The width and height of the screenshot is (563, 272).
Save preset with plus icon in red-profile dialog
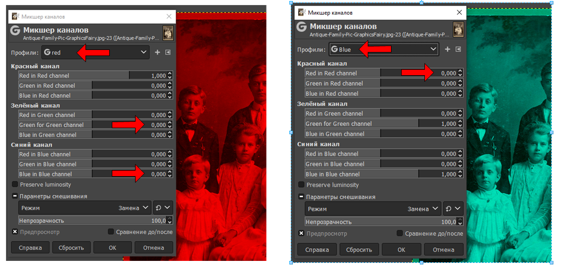pos(157,52)
